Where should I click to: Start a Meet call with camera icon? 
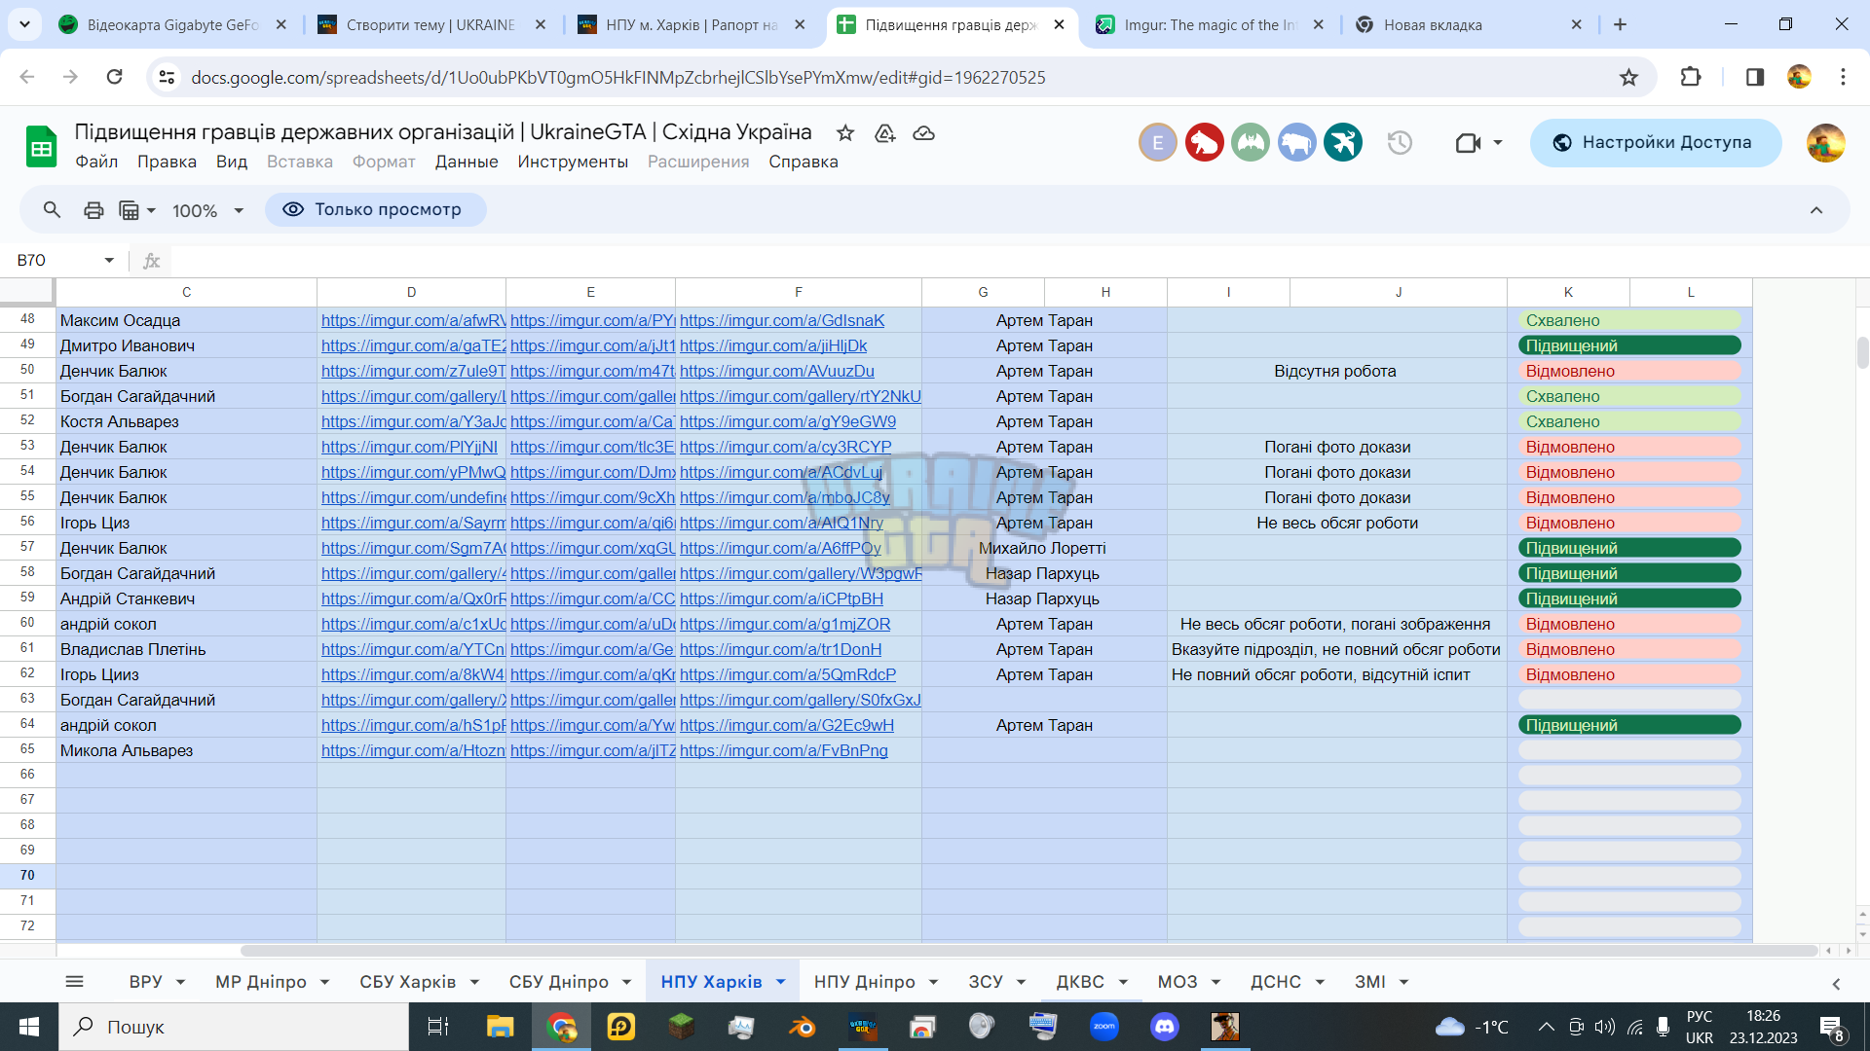(x=1468, y=143)
